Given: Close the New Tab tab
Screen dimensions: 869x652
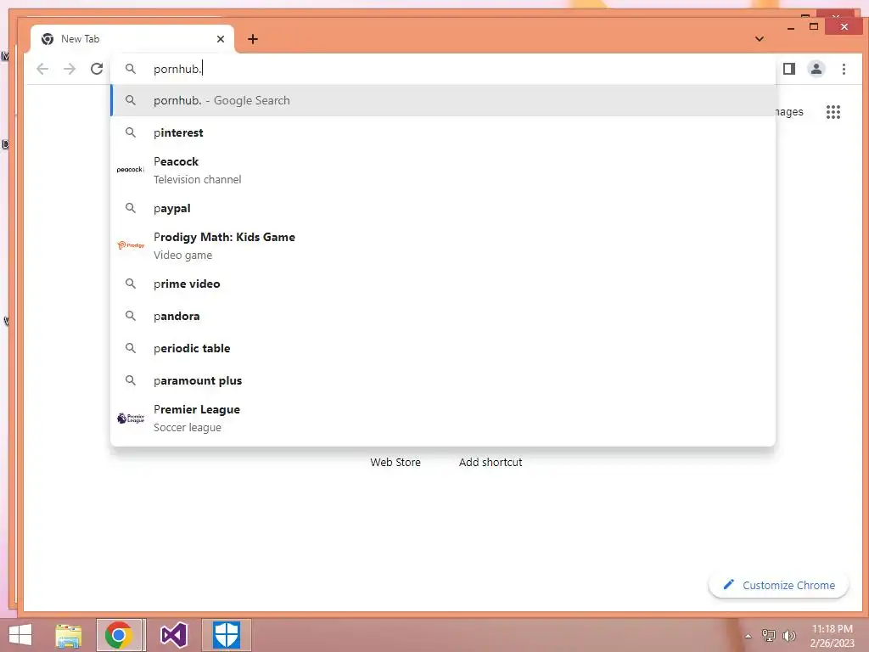Looking at the screenshot, I should pos(221,39).
